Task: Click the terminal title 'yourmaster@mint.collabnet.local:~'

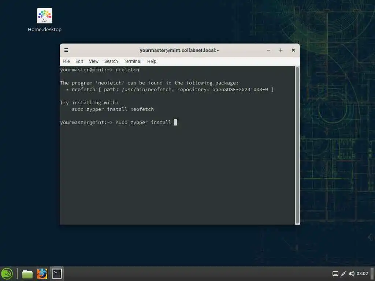Action: pyautogui.click(x=179, y=50)
